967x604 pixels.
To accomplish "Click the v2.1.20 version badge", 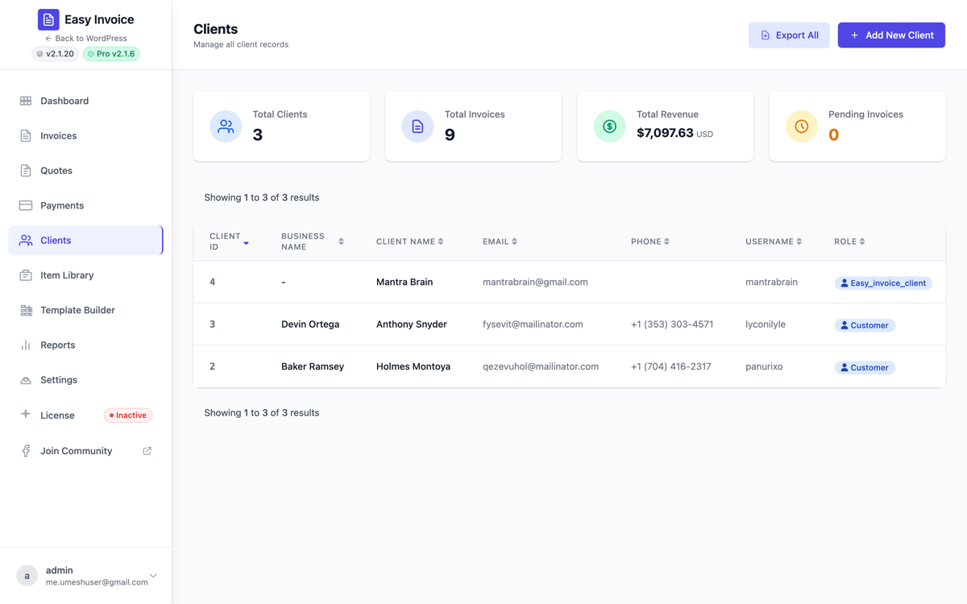I will click(x=55, y=54).
